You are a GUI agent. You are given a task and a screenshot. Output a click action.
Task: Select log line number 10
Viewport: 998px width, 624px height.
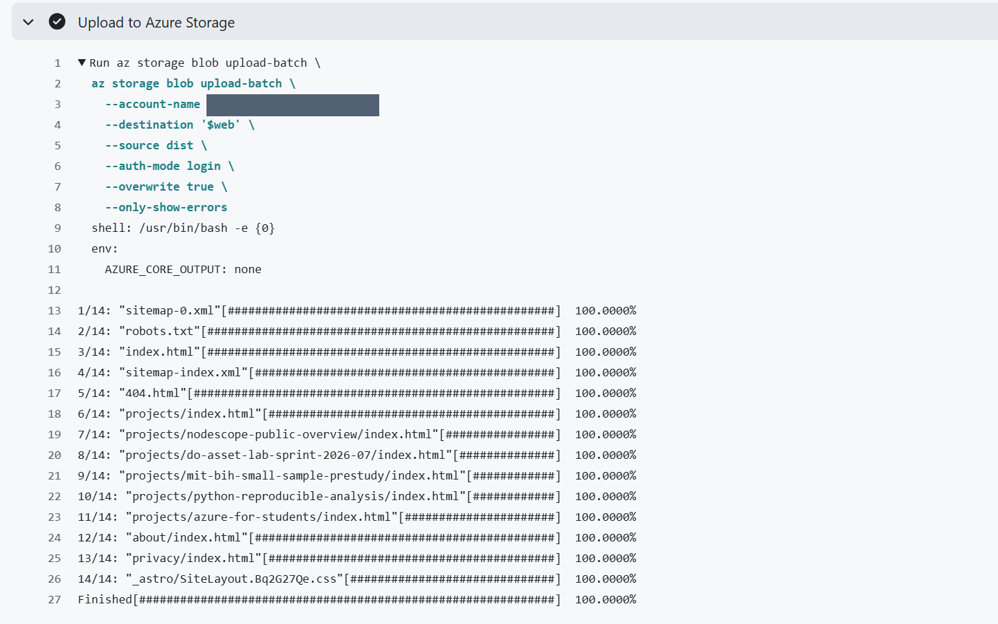54,249
